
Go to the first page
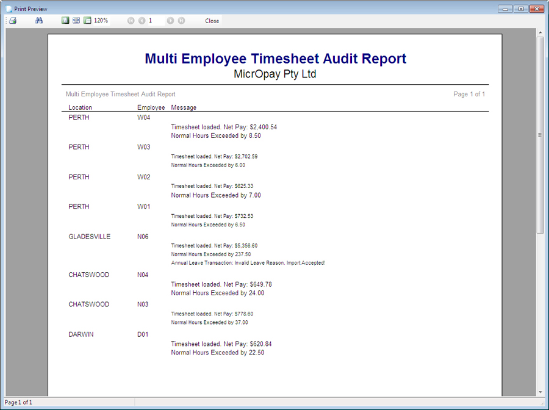(131, 21)
